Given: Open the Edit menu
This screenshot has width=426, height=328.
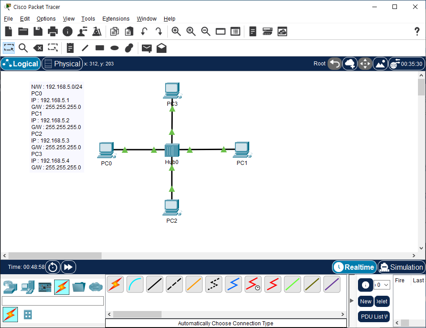Looking at the screenshot, I should click(x=25, y=18).
